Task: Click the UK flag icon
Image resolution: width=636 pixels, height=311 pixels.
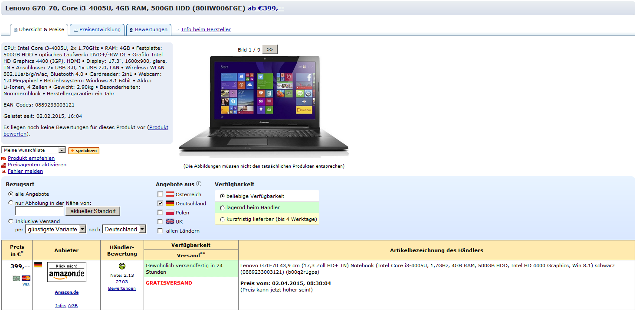Action: (170, 222)
